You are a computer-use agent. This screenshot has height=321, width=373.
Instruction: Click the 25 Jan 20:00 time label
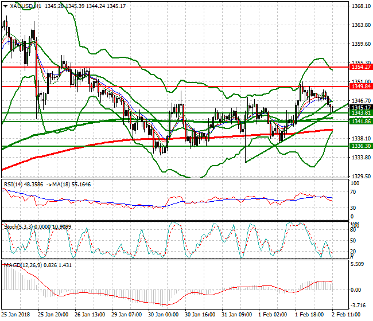[x=53, y=315]
